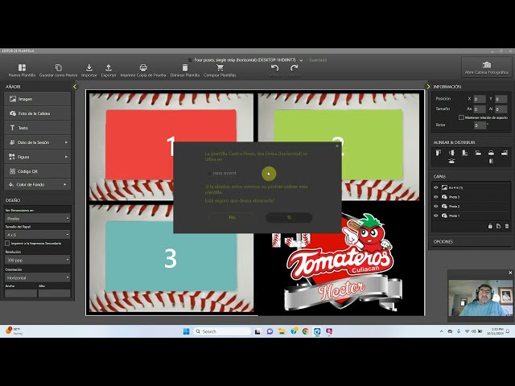Image resolution: width=515 pixels, height=386 pixels.
Task: Click the Posición Y input field
Action: coord(501,99)
